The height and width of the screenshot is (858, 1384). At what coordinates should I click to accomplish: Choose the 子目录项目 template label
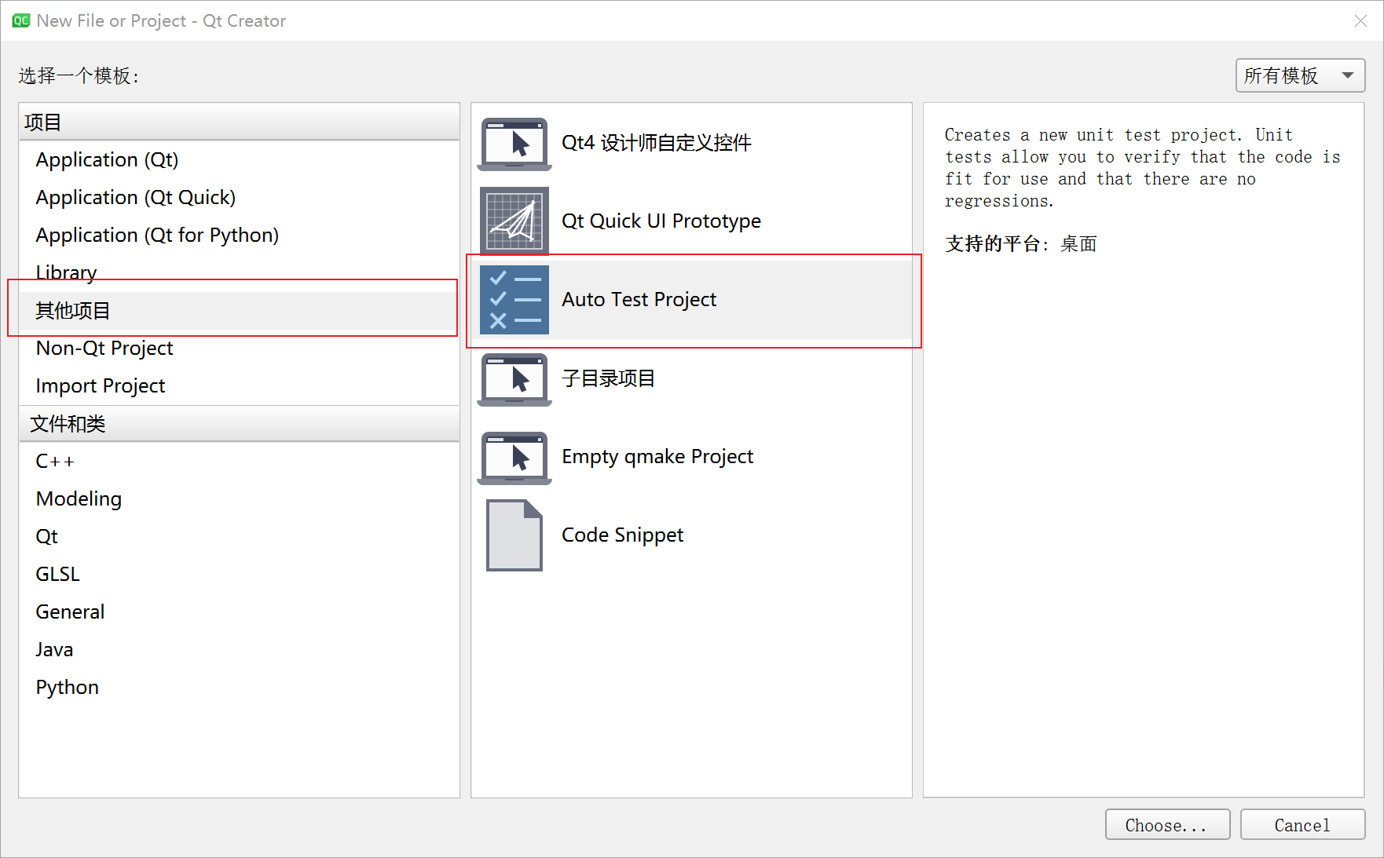click(608, 378)
